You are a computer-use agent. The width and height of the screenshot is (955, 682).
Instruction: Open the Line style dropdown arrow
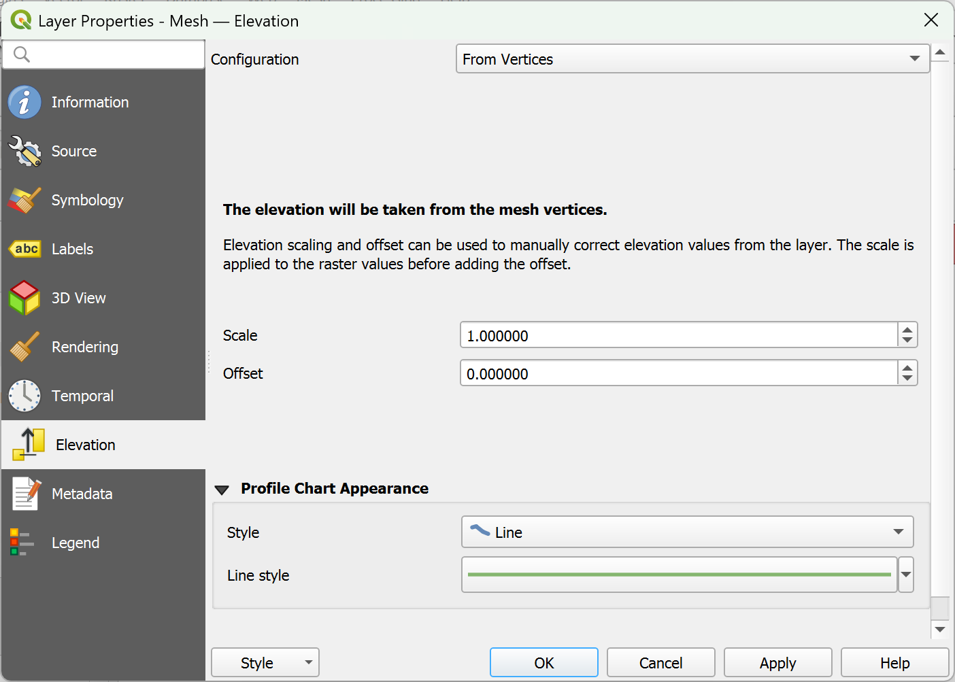click(906, 575)
